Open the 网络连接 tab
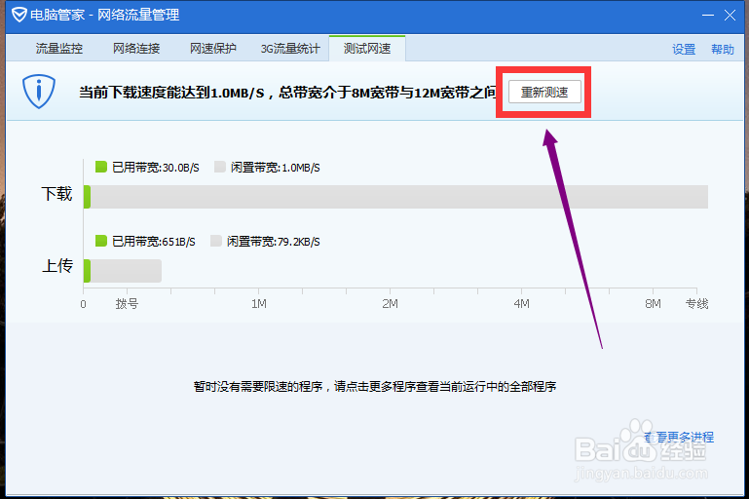The height and width of the screenshot is (499, 749). (x=136, y=49)
